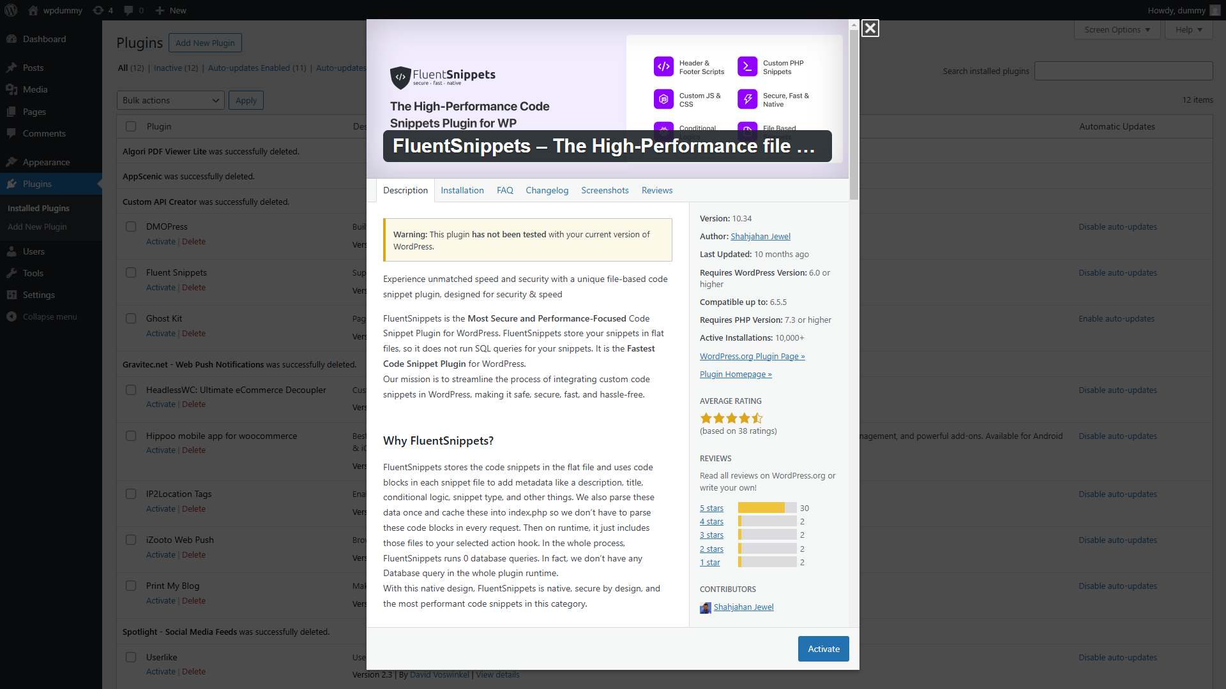Expand the Help panel
Viewport: 1226px width, 689px height.
tap(1189, 29)
